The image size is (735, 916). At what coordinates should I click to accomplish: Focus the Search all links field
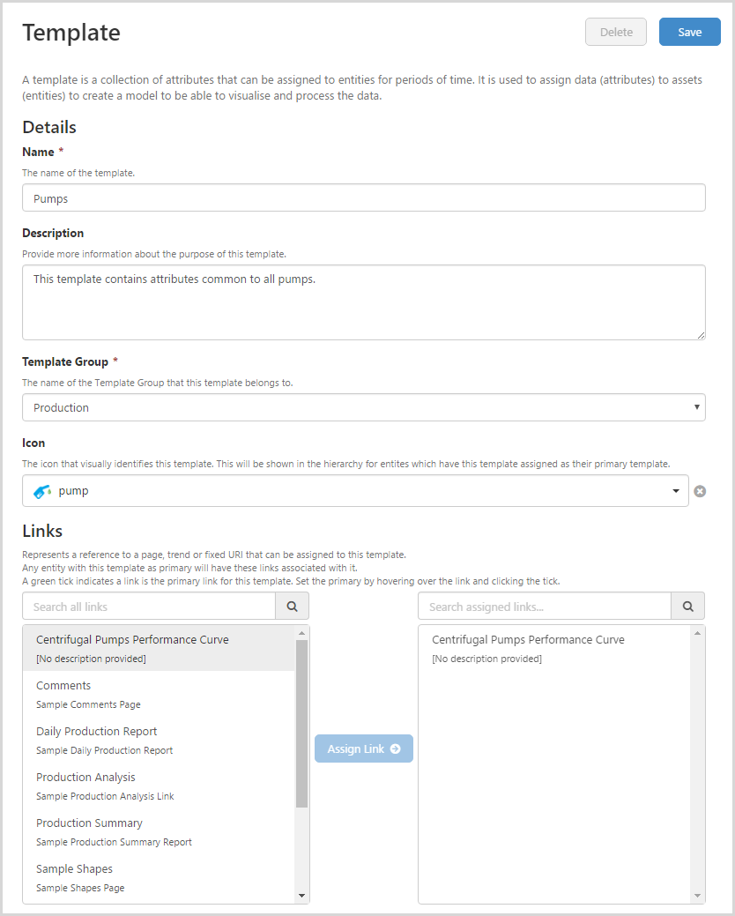149,607
